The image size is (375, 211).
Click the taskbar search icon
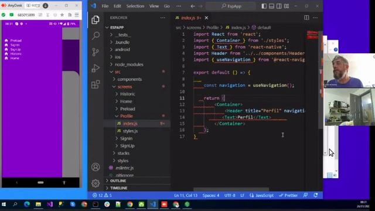point(15,205)
